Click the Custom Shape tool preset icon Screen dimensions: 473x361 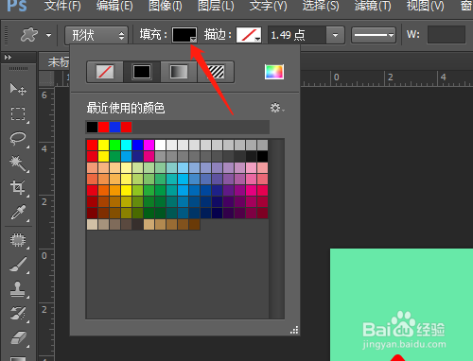pos(29,35)
